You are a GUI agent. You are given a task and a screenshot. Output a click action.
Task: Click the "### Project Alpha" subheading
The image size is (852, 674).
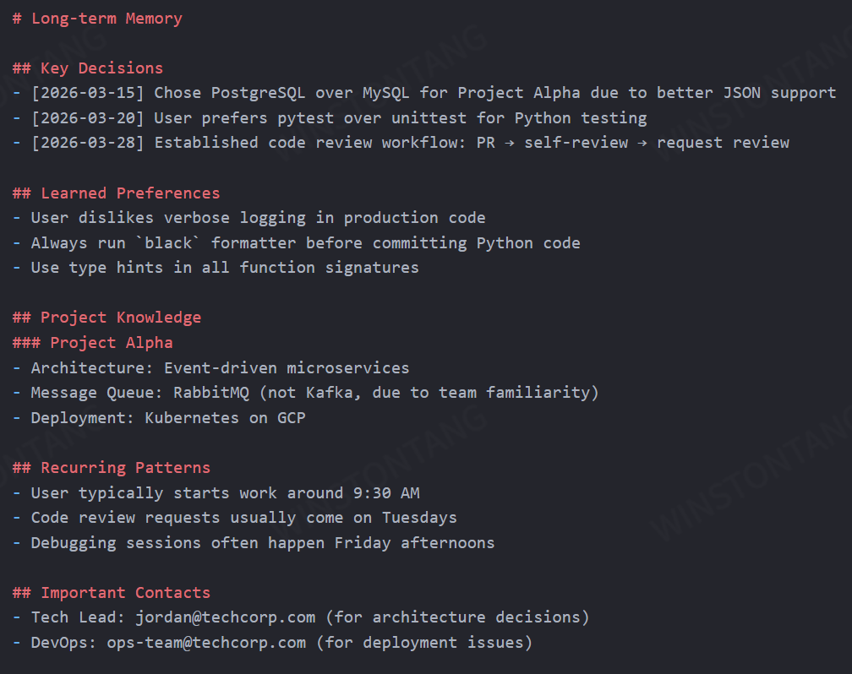click(x=93, y=342)
